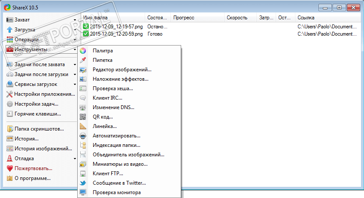Click the Инструменты dropdown arrow
Viewport: 364px width, 198px height.
(x=75, y=49)
